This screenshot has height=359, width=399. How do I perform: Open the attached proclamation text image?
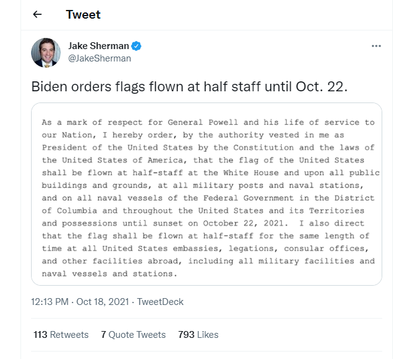pyautogui.click(x=207, y=194)
